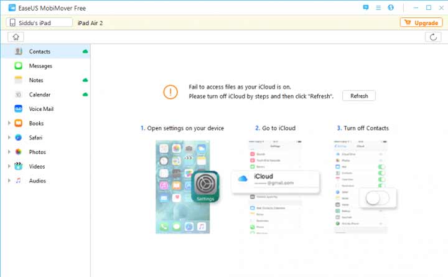
Task: Click the Upgrade button
Action: pos(421,22)
